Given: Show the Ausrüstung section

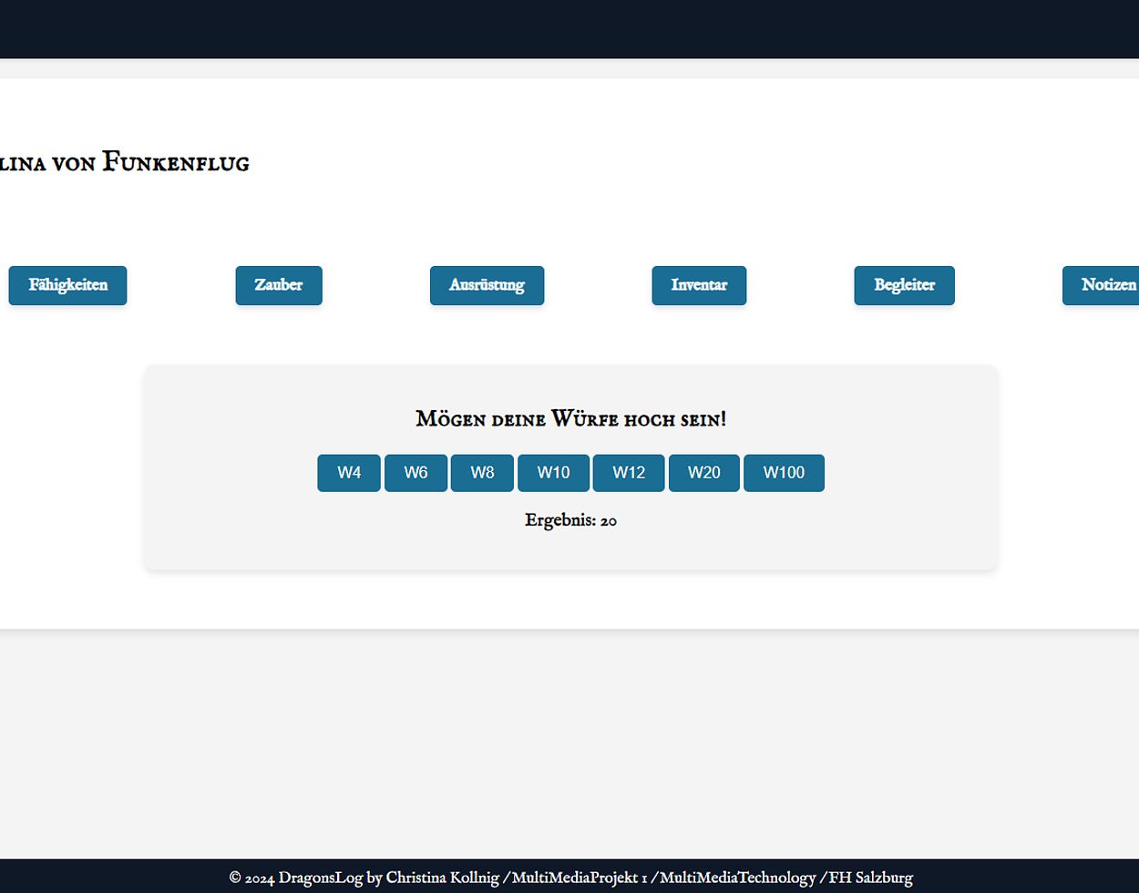Looking at the screenshot, I should (x=487, y=285).
